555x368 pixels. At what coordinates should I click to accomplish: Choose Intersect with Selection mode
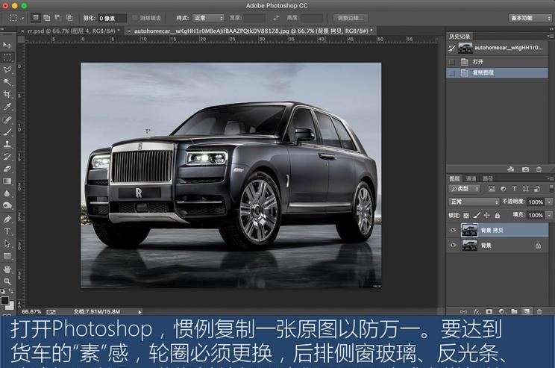(x=69, y=18)
